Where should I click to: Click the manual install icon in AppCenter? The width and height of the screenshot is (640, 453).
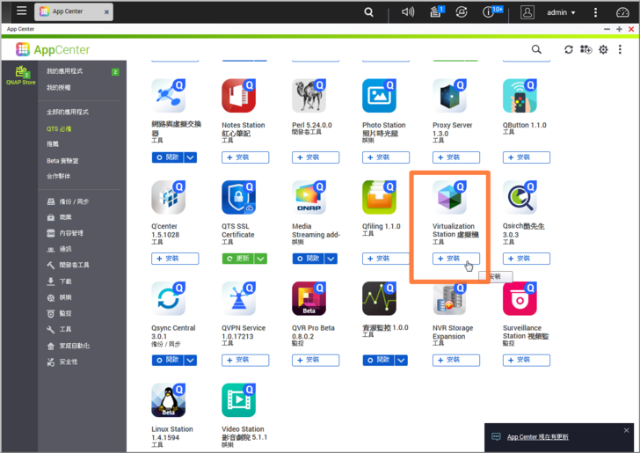(x=586, y=50)
